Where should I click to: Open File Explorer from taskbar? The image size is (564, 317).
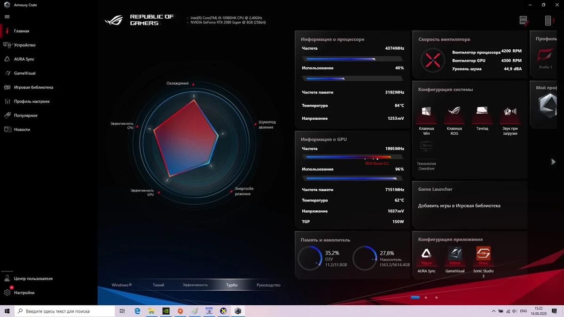(151, 311)
